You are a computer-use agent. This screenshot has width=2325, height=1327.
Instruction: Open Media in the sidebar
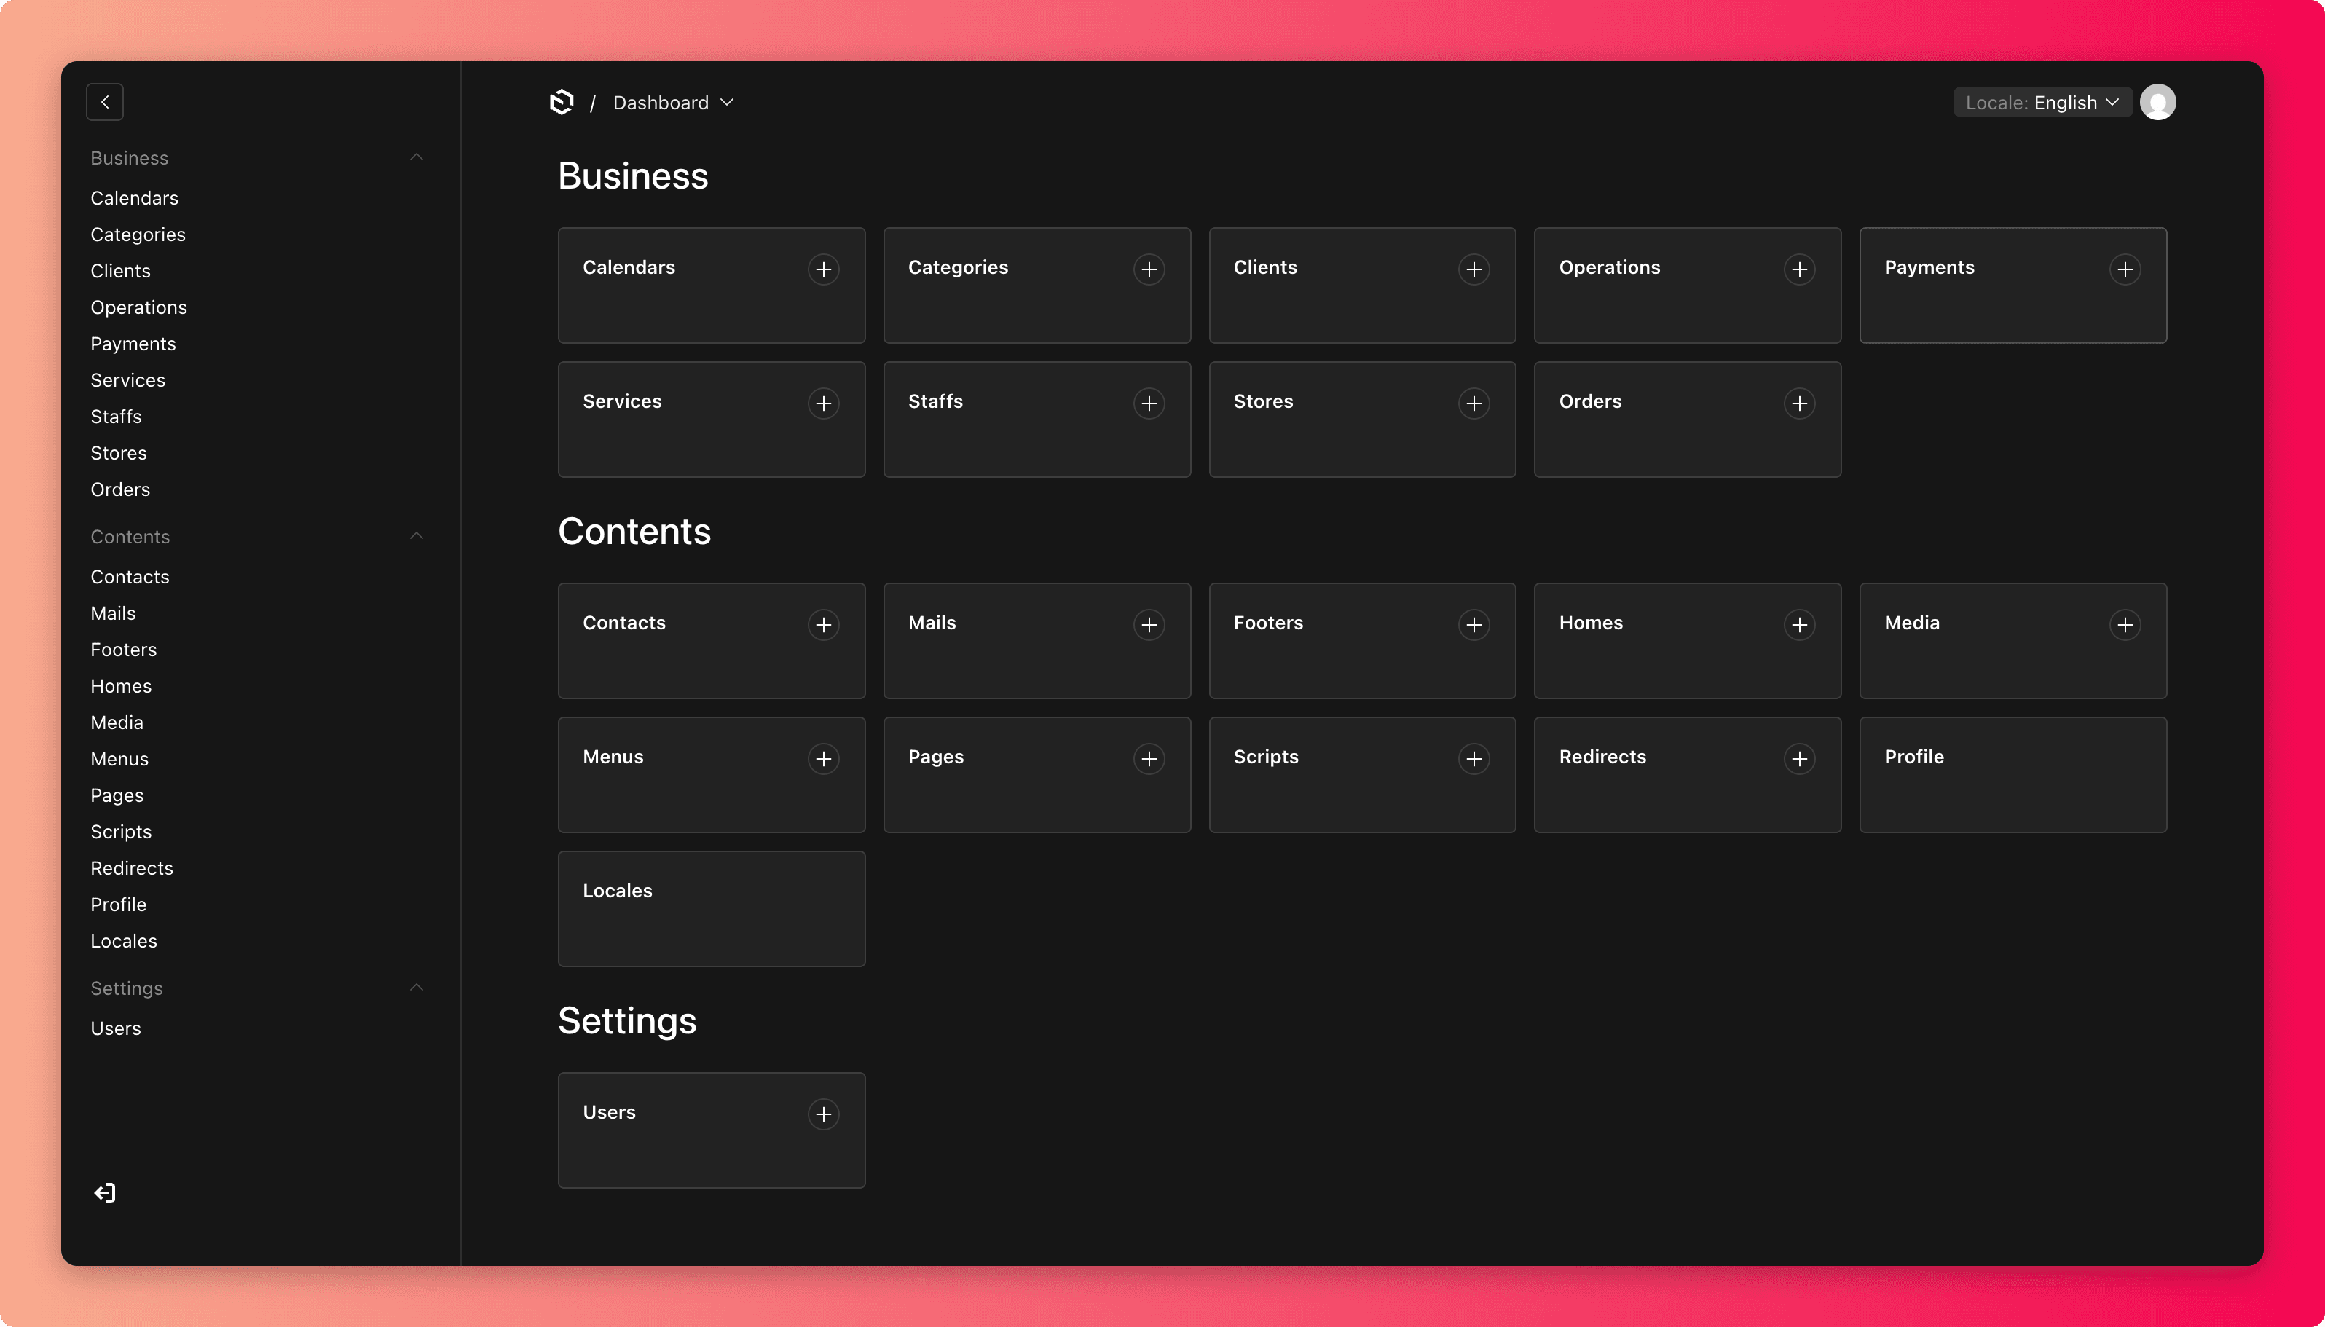tap(117, 722)
